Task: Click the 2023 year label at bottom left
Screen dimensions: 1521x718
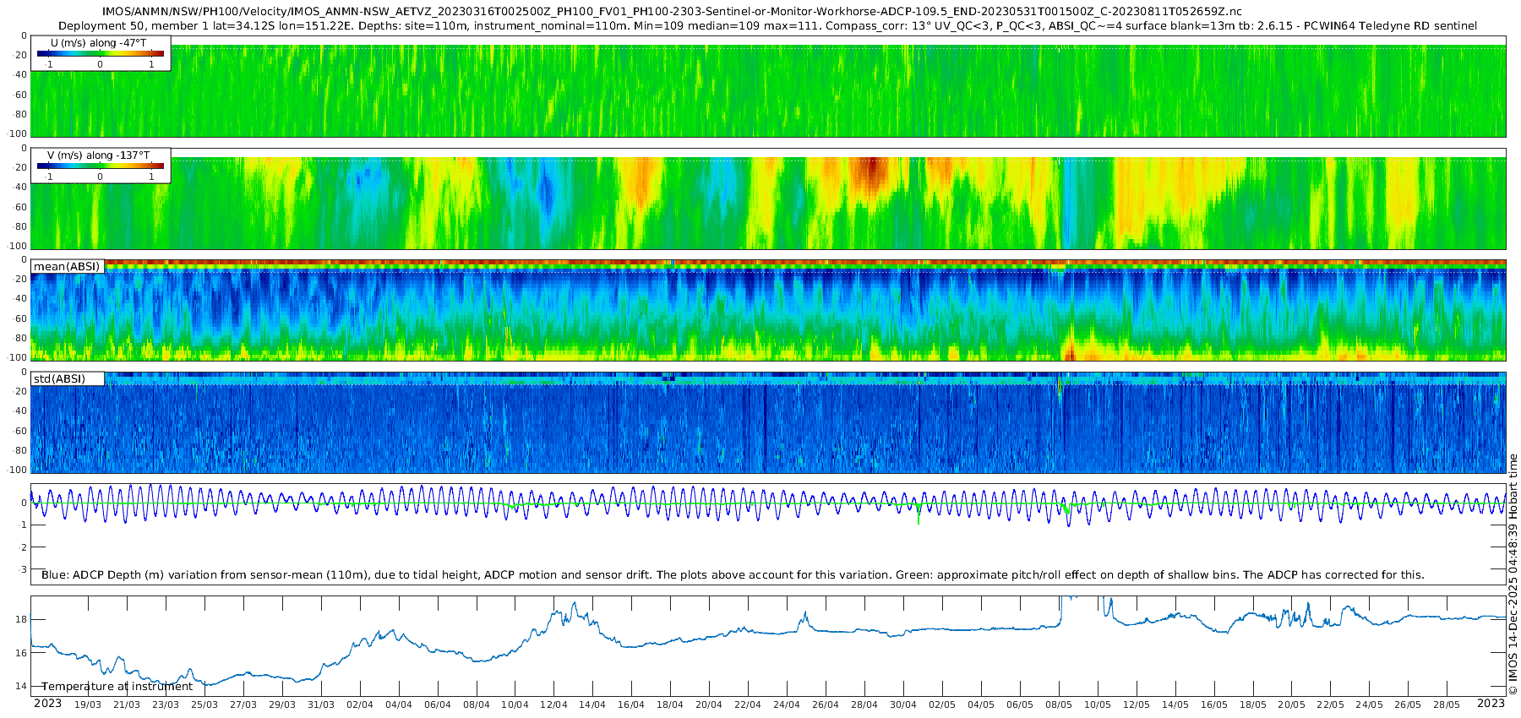Action: (47, 704)
